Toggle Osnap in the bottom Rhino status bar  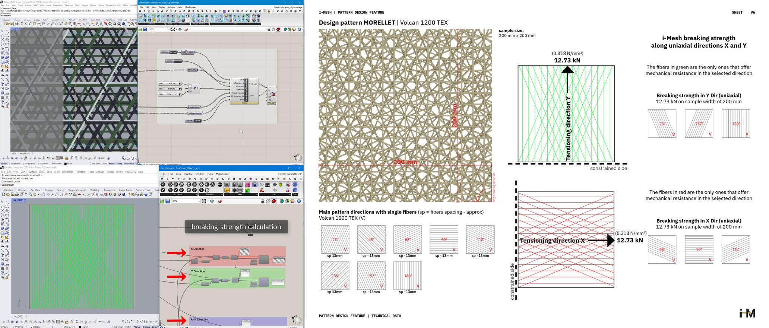[146, 327]
